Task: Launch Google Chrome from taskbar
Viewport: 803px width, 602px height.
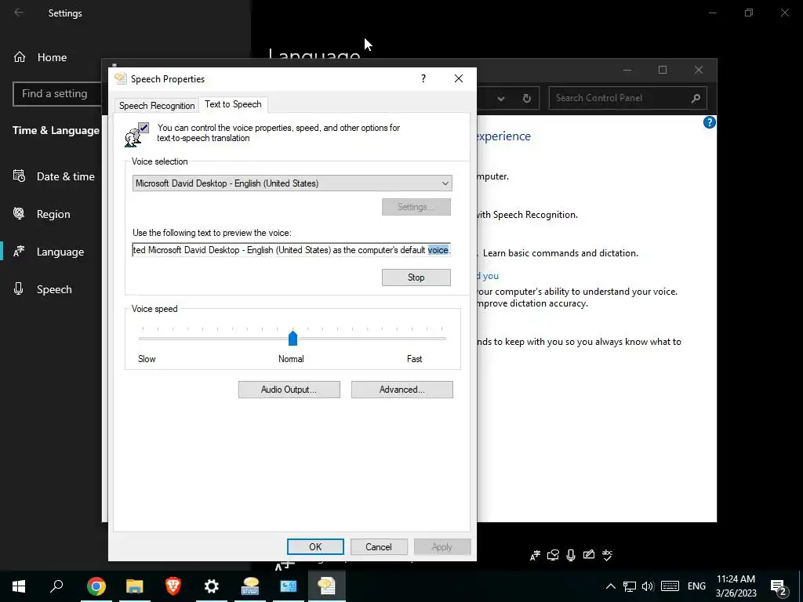Action: 96,586
